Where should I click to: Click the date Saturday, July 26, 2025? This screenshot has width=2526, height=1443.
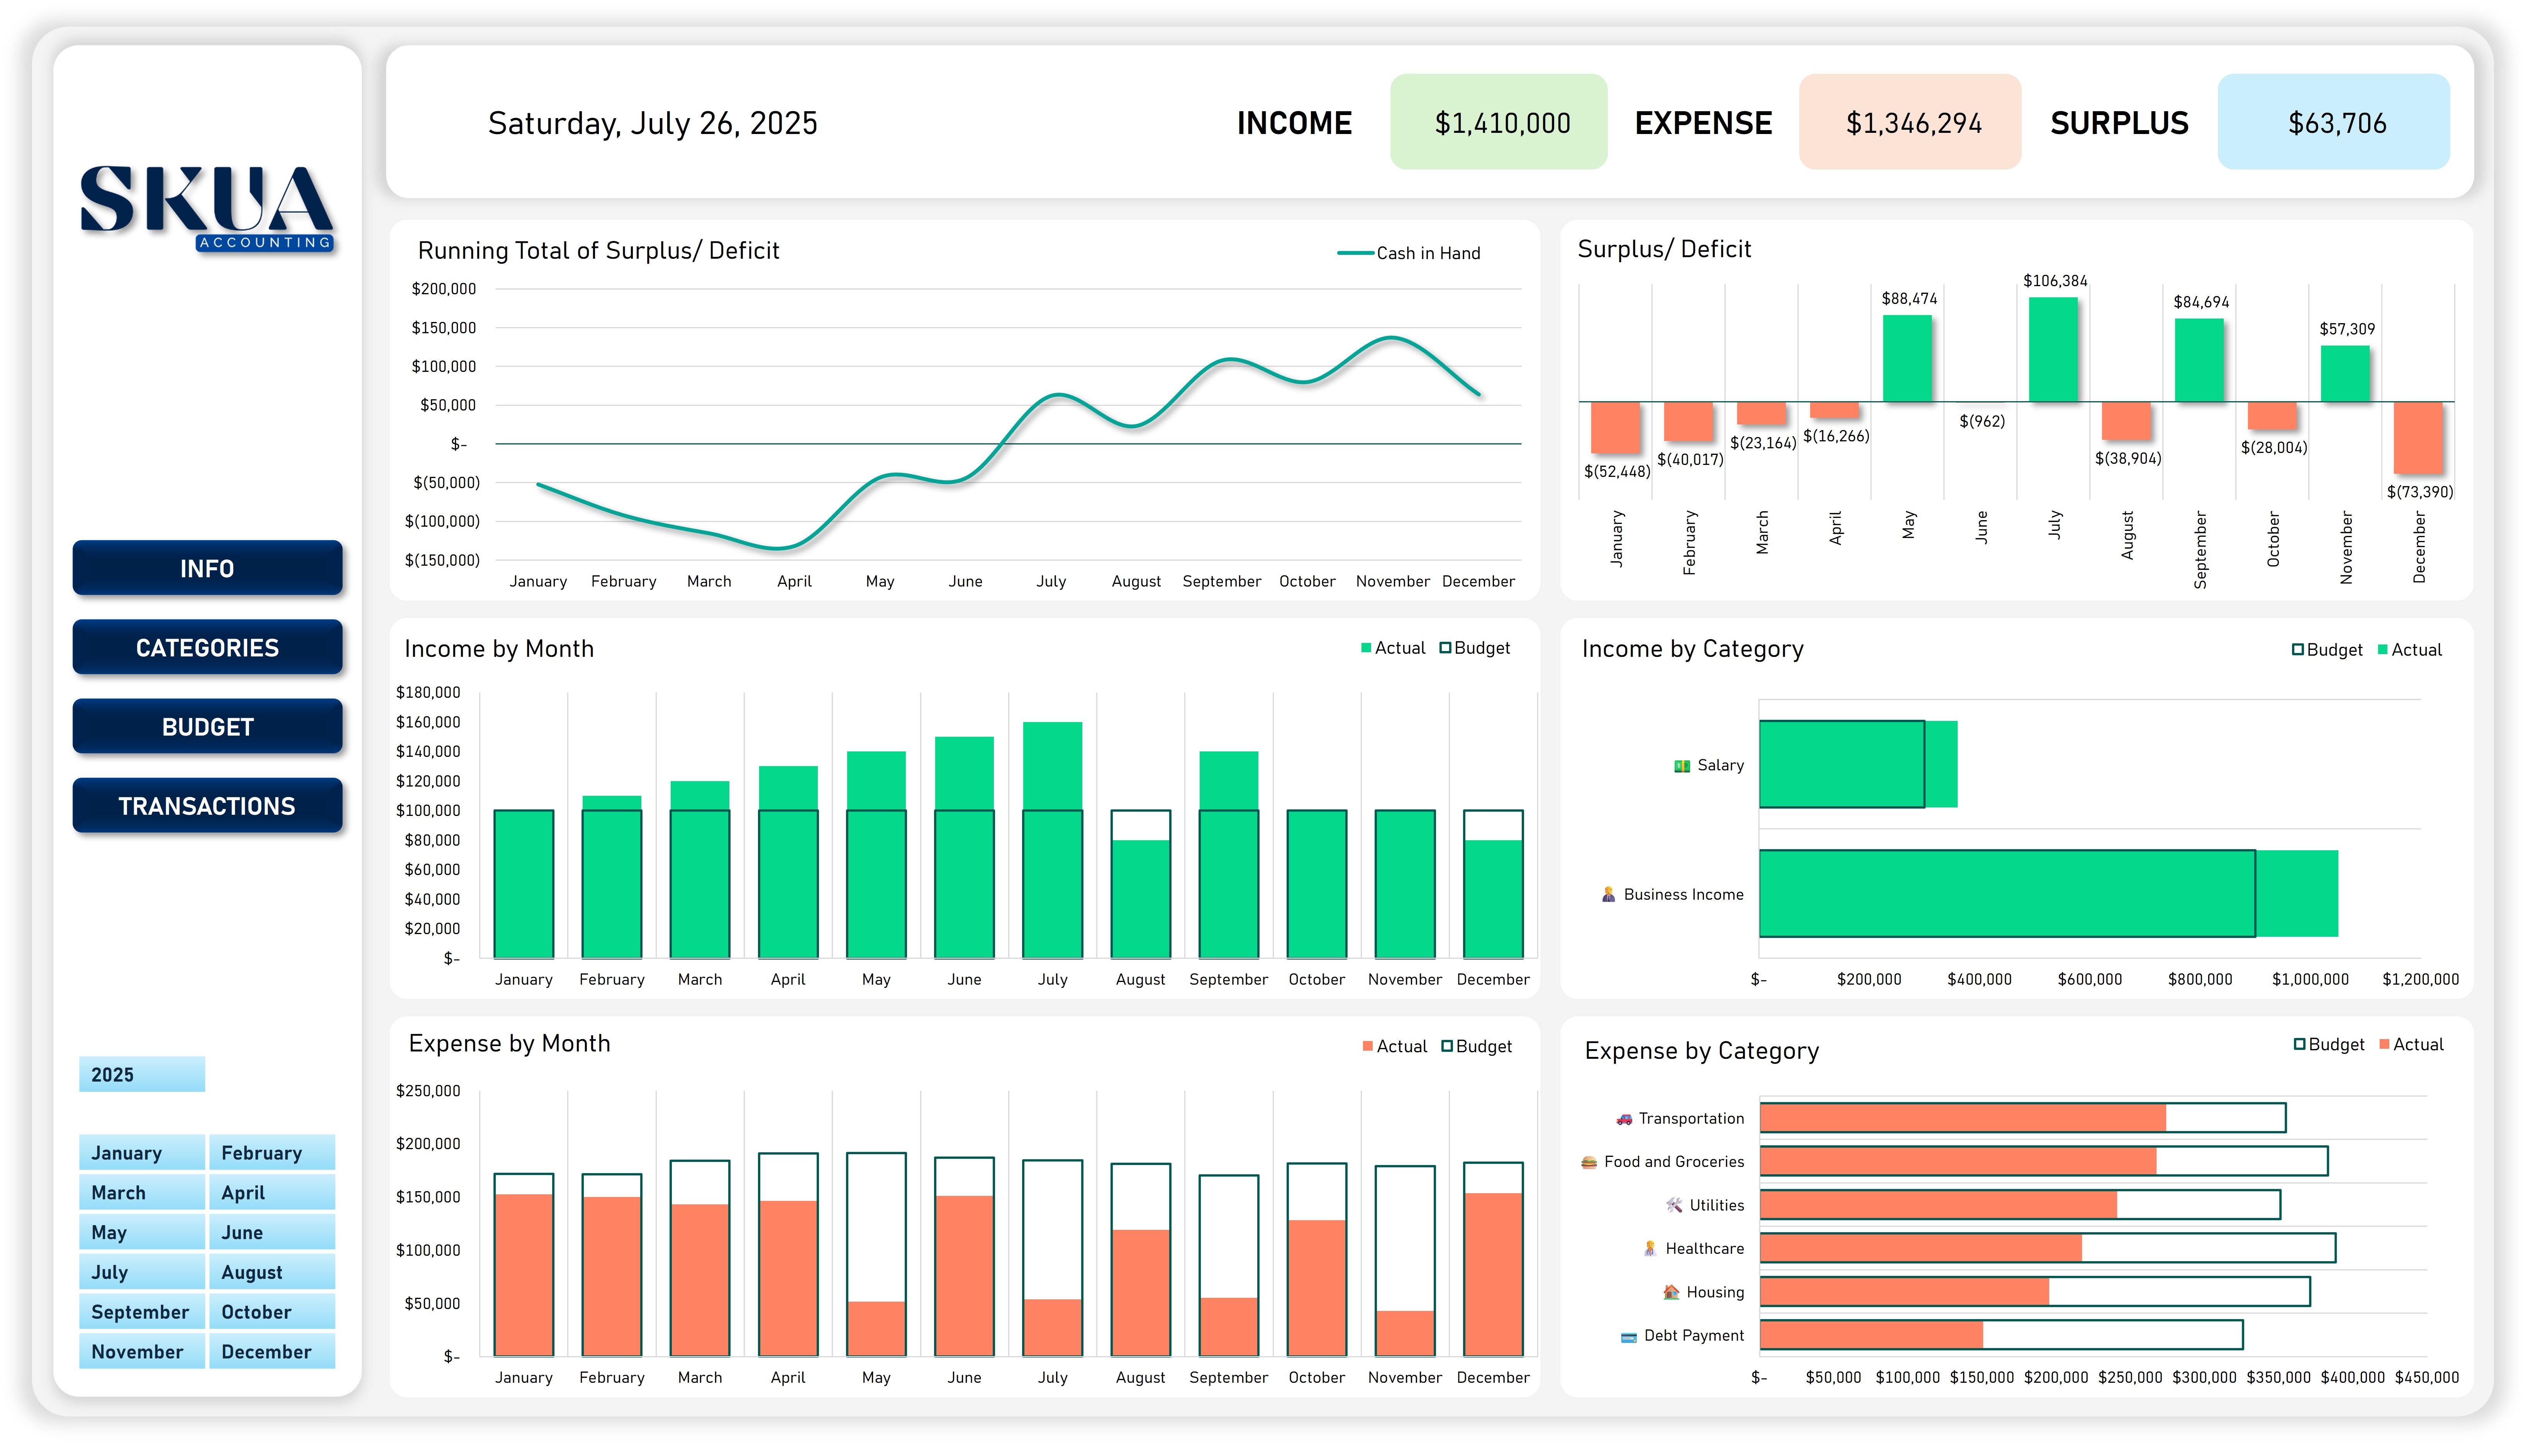point(653,123)
